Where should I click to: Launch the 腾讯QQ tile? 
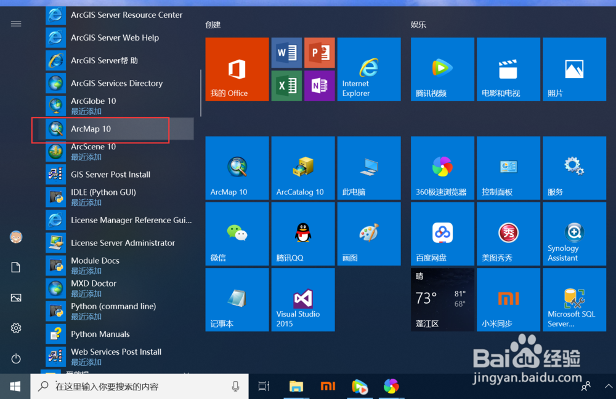303,234
